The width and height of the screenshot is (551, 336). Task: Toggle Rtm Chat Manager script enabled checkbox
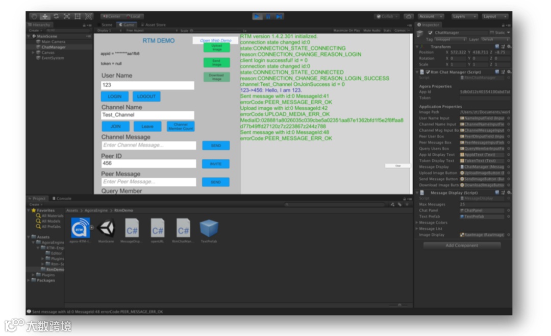(428, 72)
